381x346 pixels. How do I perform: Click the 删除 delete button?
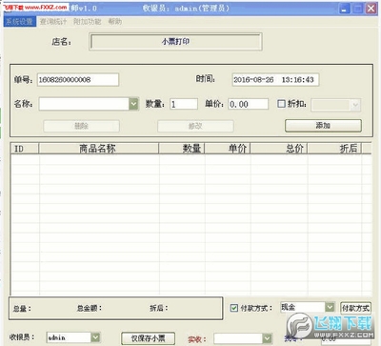(81, 126)
